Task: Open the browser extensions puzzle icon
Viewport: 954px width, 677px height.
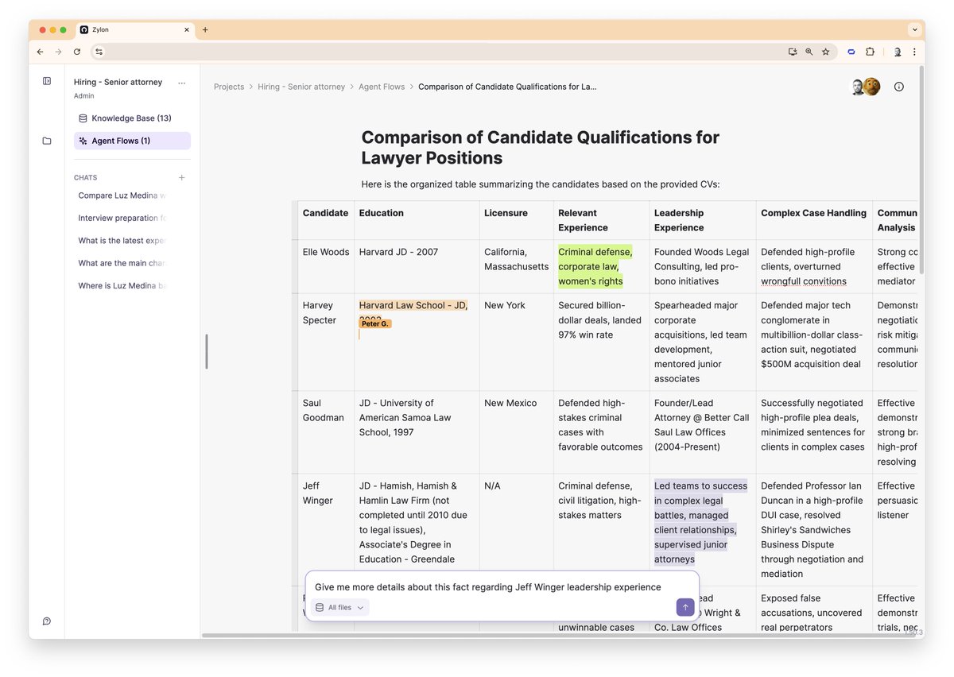Action: coord(870,52)
